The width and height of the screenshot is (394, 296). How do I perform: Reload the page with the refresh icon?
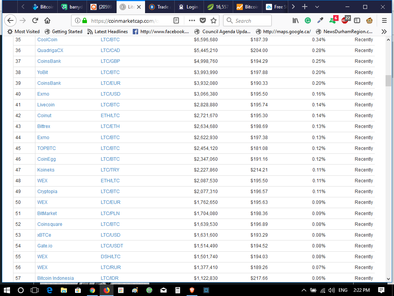(x=35, y=20)
